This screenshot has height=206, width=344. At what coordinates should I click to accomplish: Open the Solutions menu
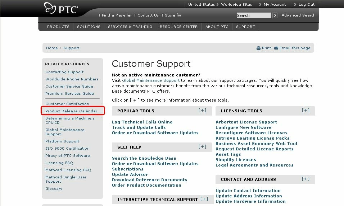coord(89,27)
